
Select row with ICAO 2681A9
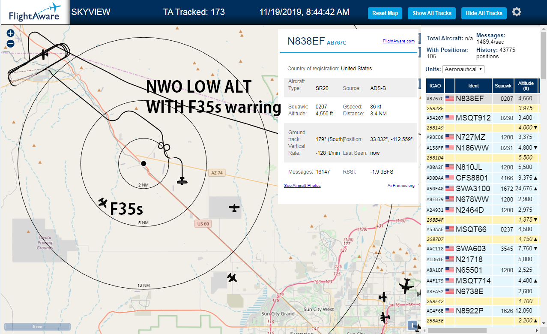click(483, 128)
